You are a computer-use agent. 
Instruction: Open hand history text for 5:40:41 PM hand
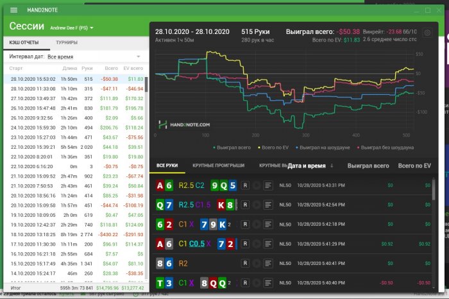[268, 264]
